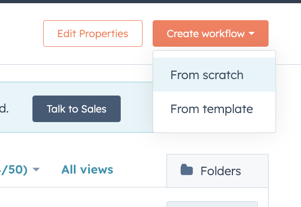Open the Create workflow dropdown
The image size is (301, 207).
tap(211, 33)
